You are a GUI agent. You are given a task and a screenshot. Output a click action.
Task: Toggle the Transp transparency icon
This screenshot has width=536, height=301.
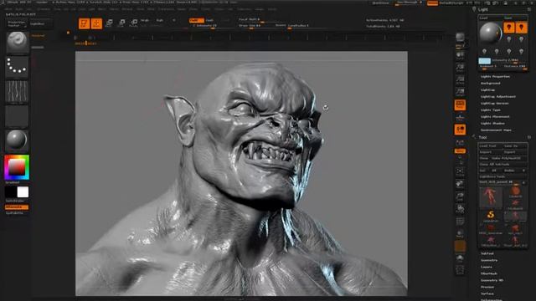coord(460,234)
